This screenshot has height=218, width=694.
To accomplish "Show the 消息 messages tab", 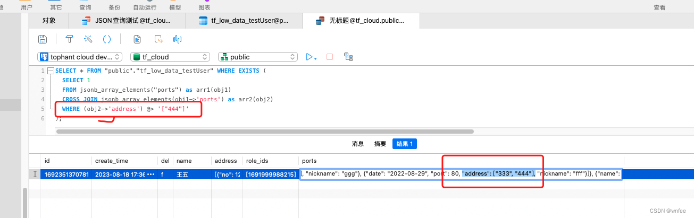I will (x=358, y=144).
